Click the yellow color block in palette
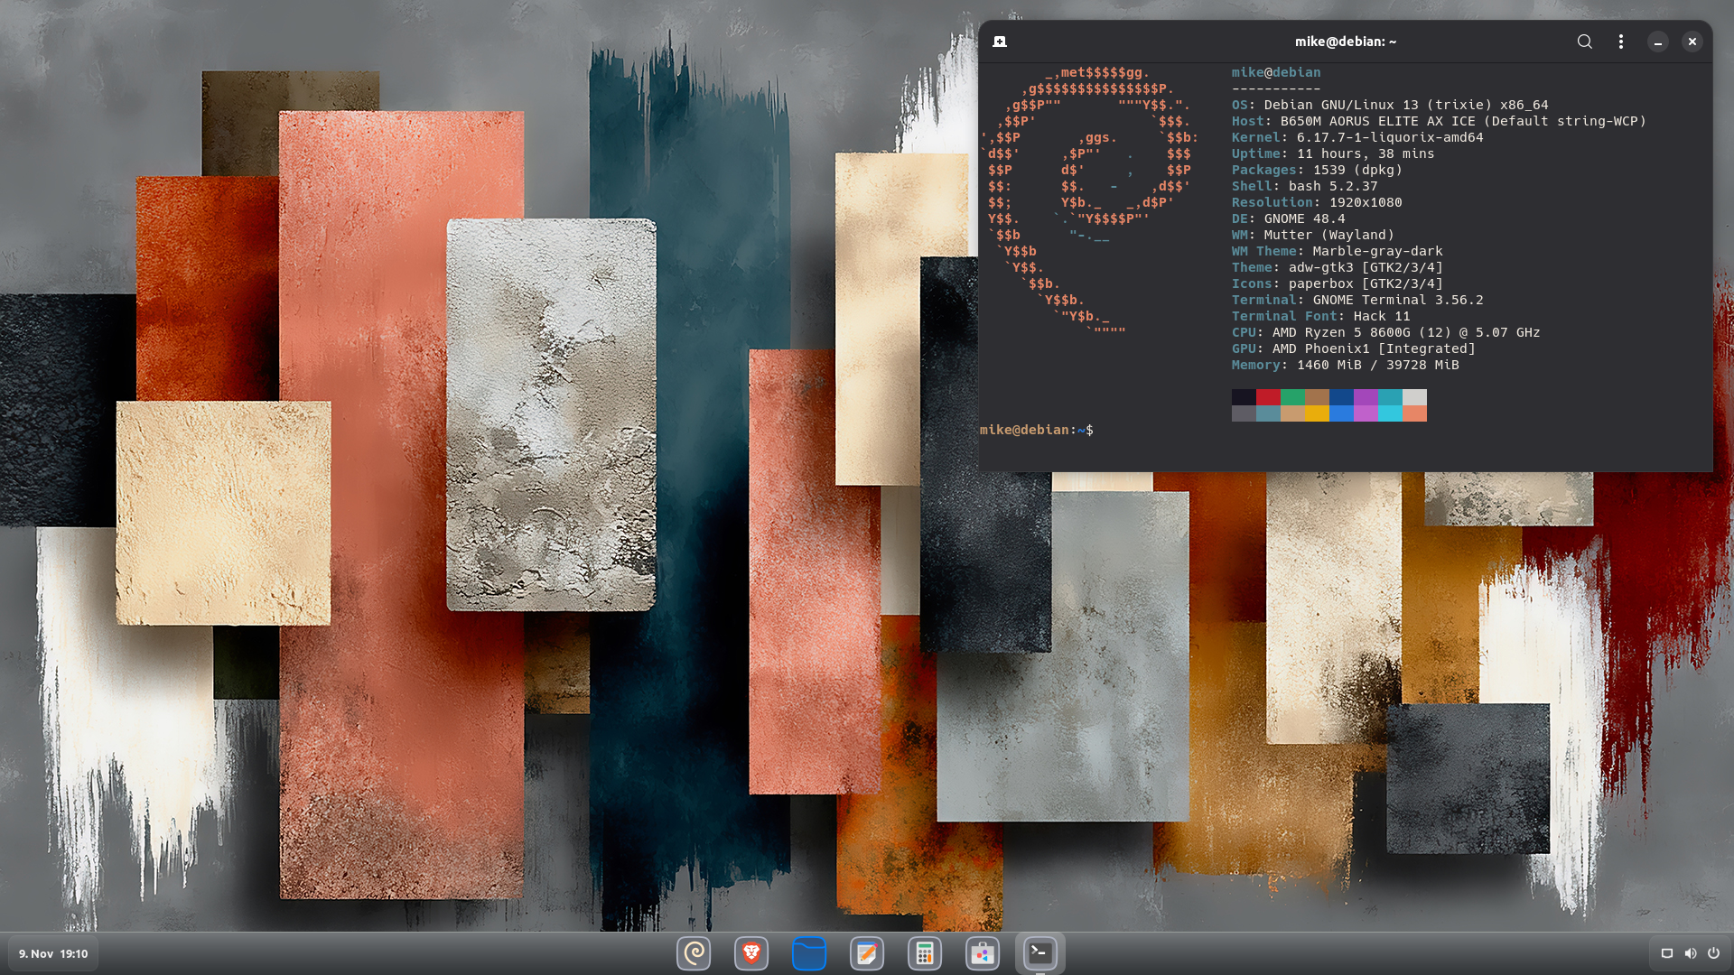Image resolution: width=1734 pixels, height=975 pixels. (x=1317, y=413)
